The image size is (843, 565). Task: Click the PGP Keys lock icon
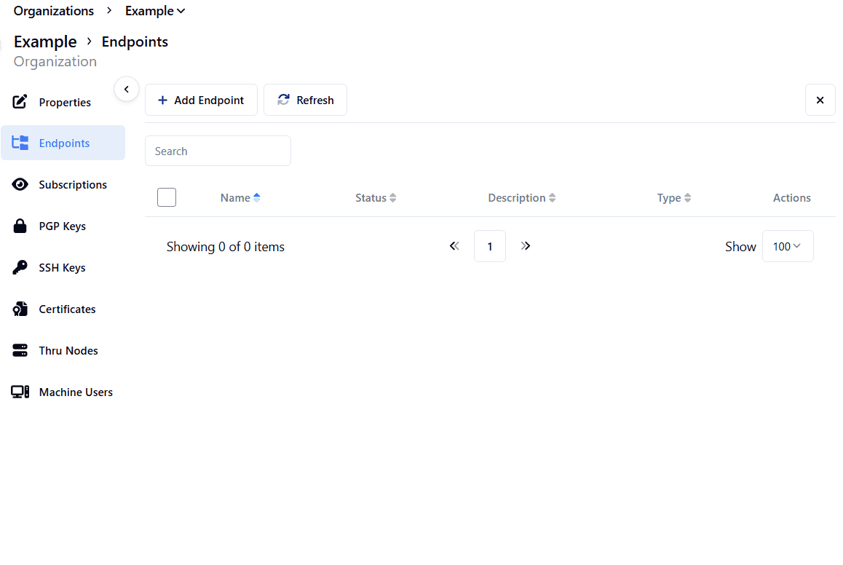click(x=20, y=226)
